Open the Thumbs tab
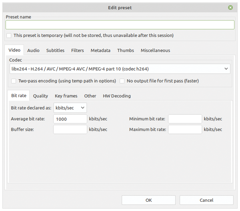The image size is (240, 211). point(126,50)
